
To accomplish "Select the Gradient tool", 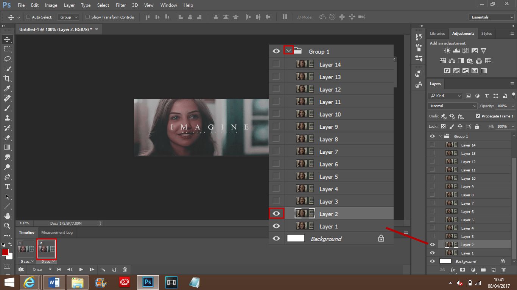I will (x=7, y=147).
